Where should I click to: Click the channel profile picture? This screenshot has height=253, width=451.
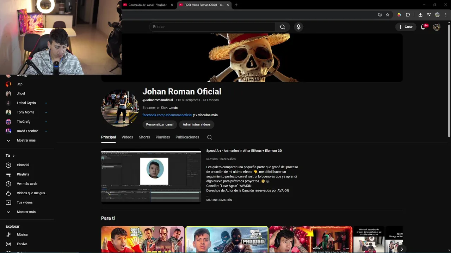coord(120,108)
